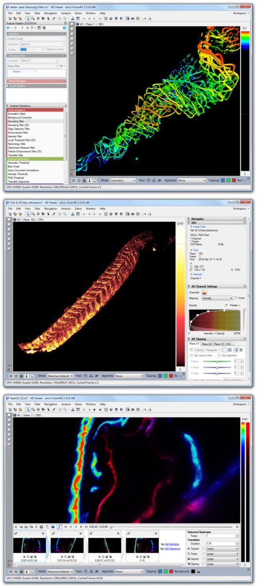Click the gear icon in Analysis Pipeline toolbar
The width and height of the screenshot is (257, 588).
coord(44,28)
